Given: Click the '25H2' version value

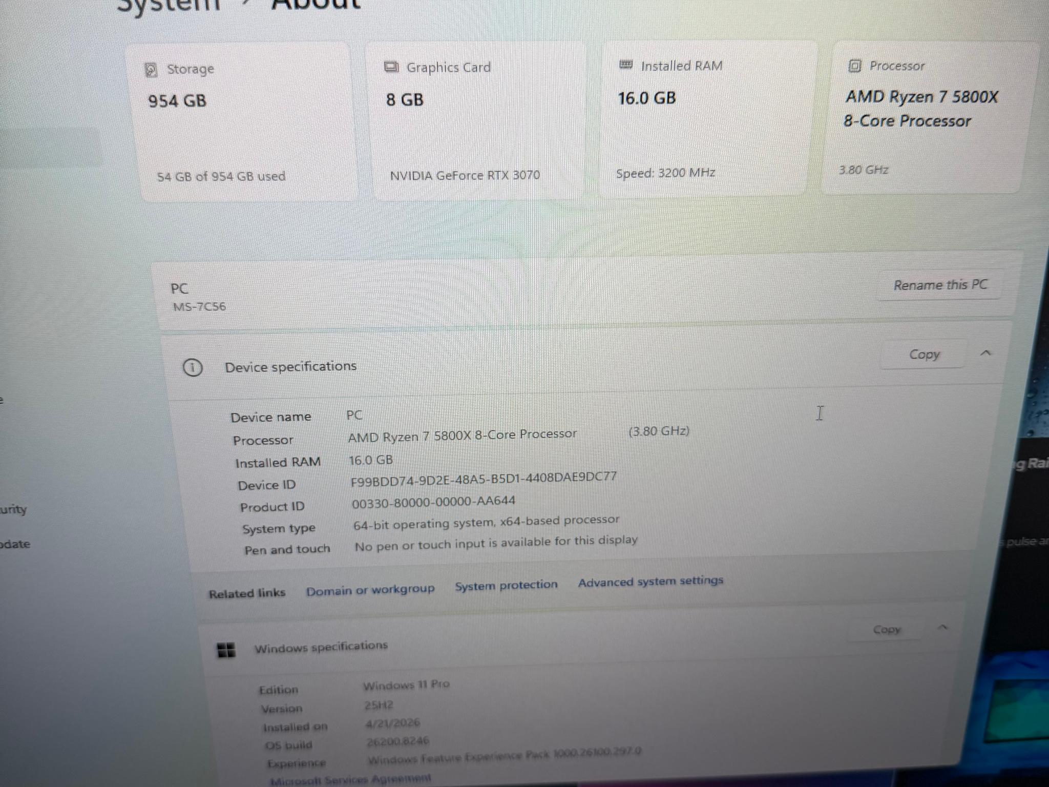Looking at the screenshot, I should [379, 705].
